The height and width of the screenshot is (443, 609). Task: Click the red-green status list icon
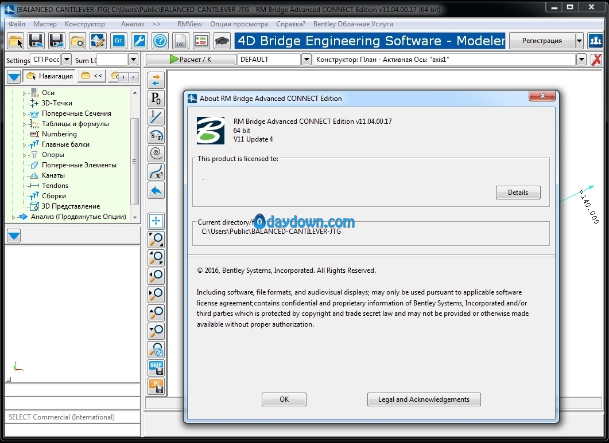[x=201, y=41]
